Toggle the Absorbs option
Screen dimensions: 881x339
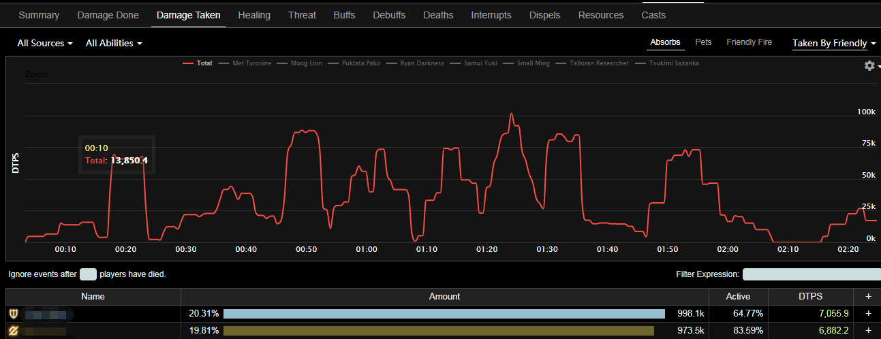pos(665,42)
